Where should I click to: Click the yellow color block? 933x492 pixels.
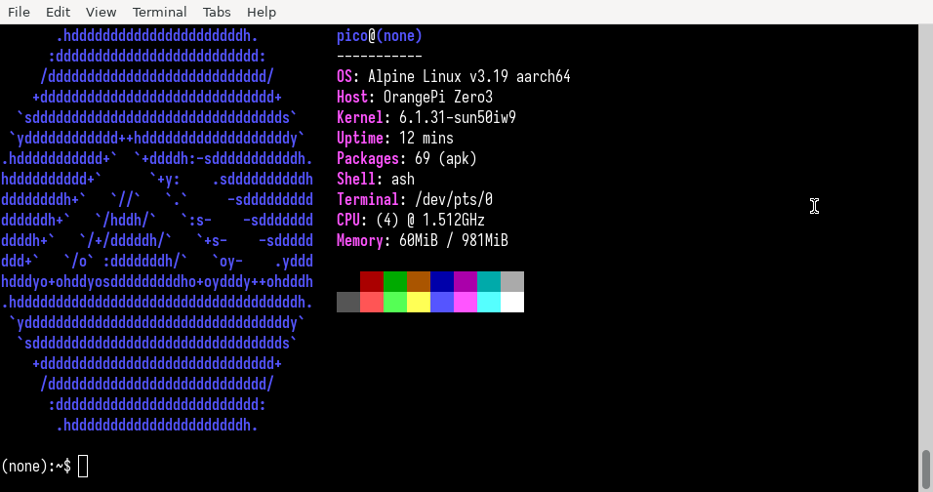pos(419,303)
